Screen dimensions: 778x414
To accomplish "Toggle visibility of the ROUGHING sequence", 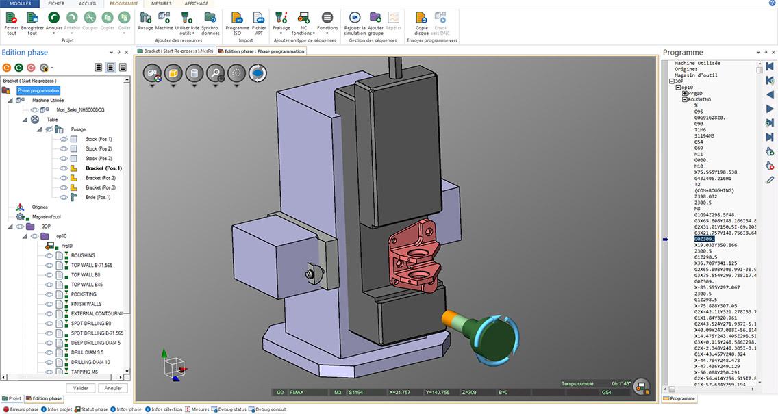I will click(49, 256).
